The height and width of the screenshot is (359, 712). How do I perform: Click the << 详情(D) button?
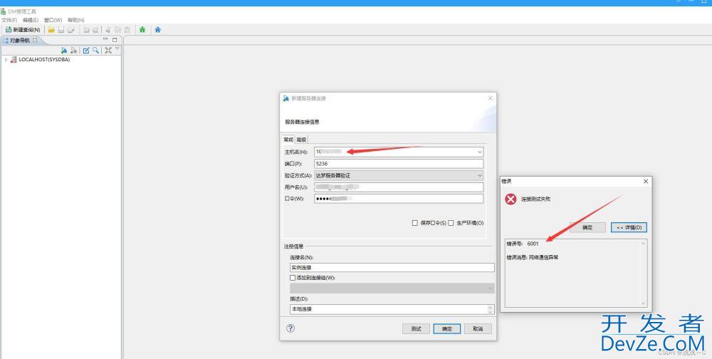pyautogui.click(x=629, y=227)
